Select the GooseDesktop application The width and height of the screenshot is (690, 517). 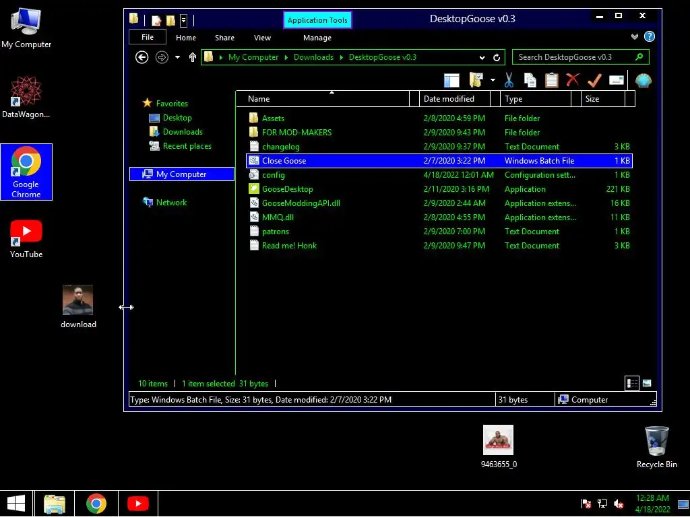[439, 189]
